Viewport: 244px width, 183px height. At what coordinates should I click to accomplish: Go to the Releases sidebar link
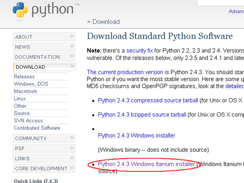(24, 77)
